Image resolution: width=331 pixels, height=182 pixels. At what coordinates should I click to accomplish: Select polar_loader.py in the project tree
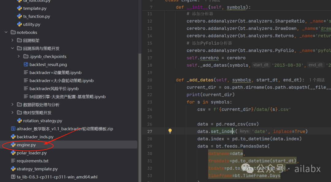pos(32,153)
